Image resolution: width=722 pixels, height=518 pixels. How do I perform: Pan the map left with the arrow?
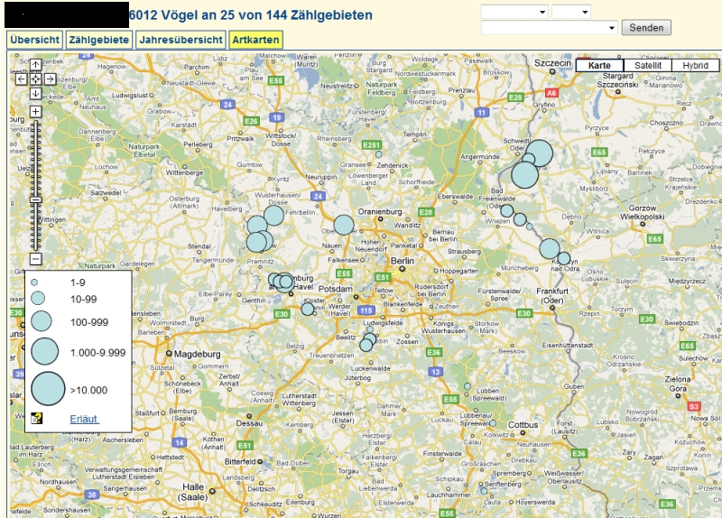coord(21,79)
